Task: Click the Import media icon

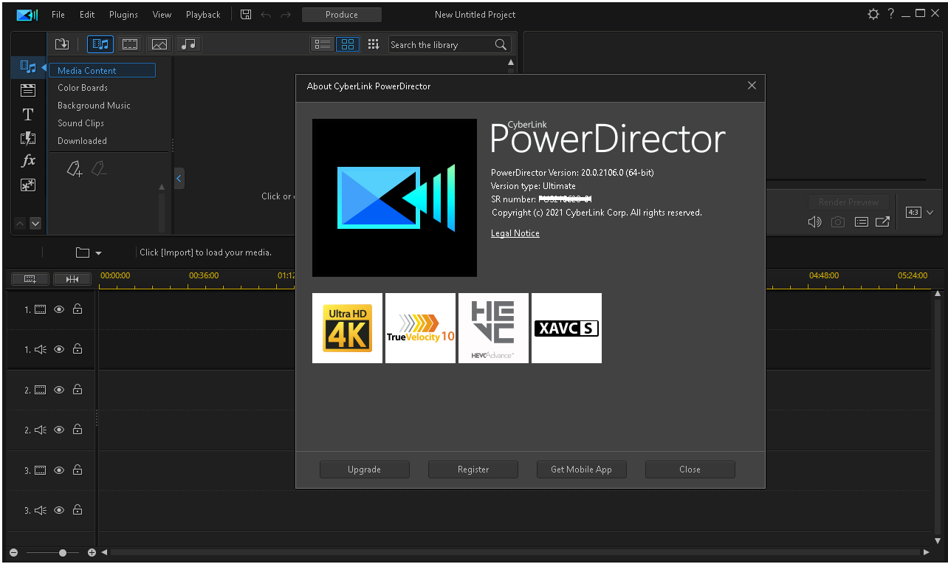Action: [x=62, y=44]
